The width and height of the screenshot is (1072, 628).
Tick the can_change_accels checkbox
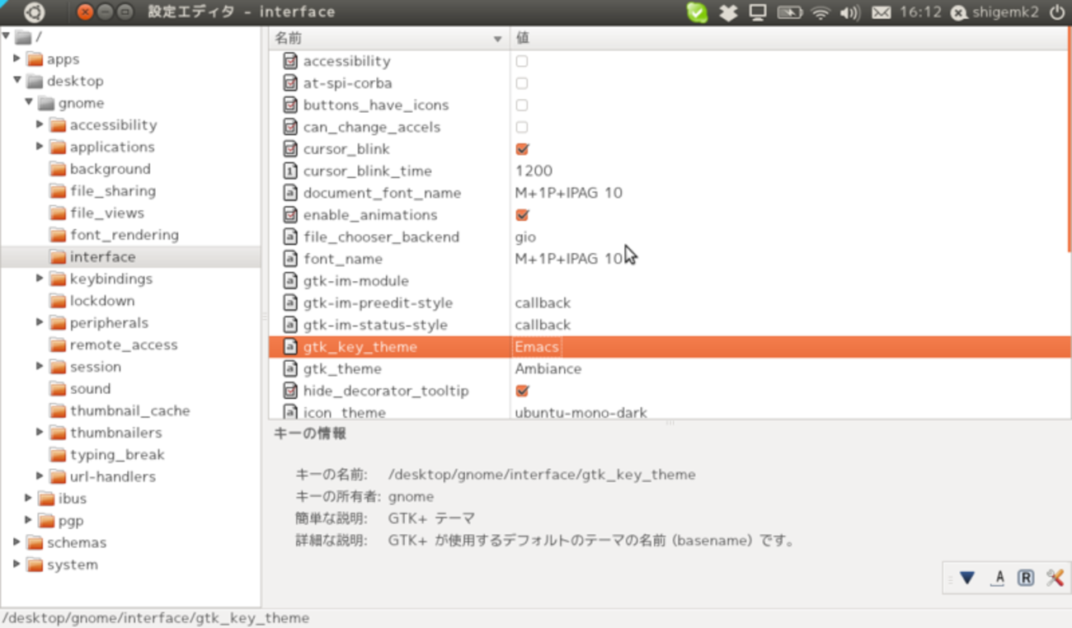tap(522, 127)
